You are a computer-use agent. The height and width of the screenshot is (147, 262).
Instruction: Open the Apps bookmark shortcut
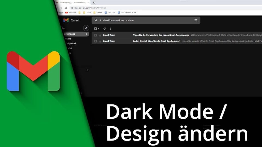[61, 13]
